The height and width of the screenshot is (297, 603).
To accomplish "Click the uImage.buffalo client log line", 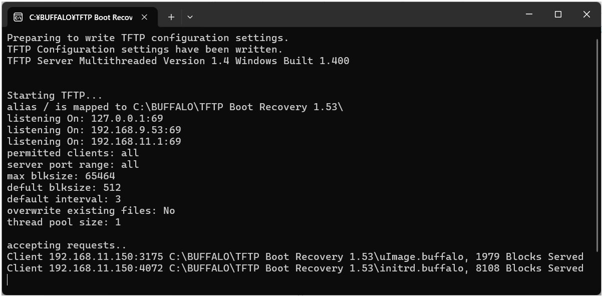I will pos(295,256).
